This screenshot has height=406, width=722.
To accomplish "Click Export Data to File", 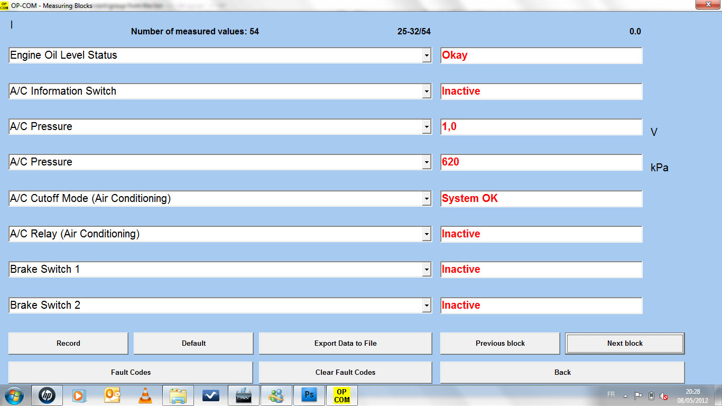I will click(x=346, y=343).
